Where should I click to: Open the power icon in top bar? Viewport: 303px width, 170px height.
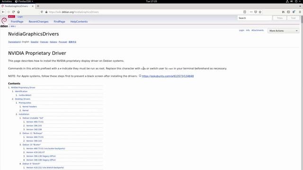(x=296, y=1)
